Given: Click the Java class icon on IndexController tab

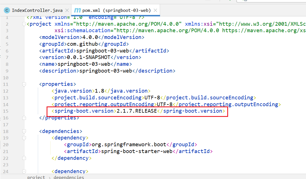Looking at the screenshot, I should point(6,10).
